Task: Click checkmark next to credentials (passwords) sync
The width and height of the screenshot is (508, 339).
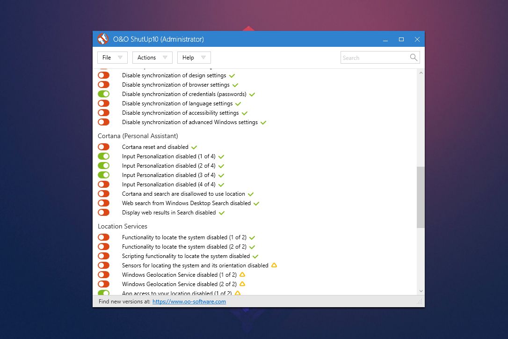Action: (x=252, y=95)
